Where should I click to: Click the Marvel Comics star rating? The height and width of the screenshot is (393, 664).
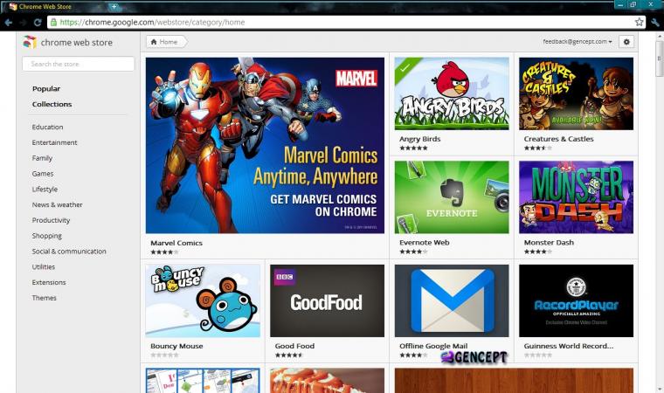tap(164, 252)
